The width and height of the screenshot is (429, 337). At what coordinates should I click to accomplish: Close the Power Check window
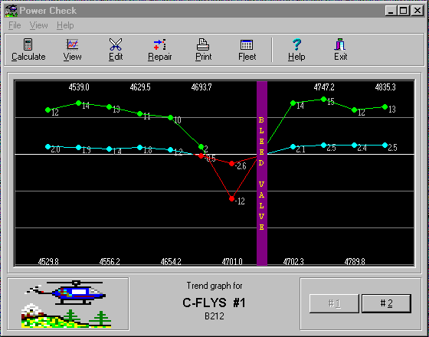point(418,11)
